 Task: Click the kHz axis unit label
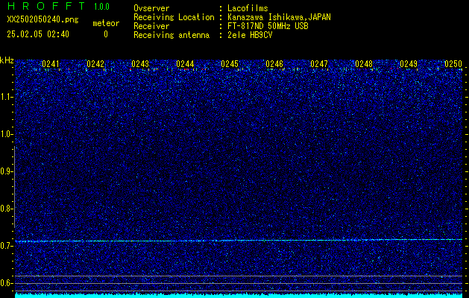(x=7, y=60)
